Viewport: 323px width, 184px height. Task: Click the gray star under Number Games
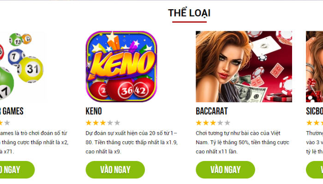[x=7, y=123]
